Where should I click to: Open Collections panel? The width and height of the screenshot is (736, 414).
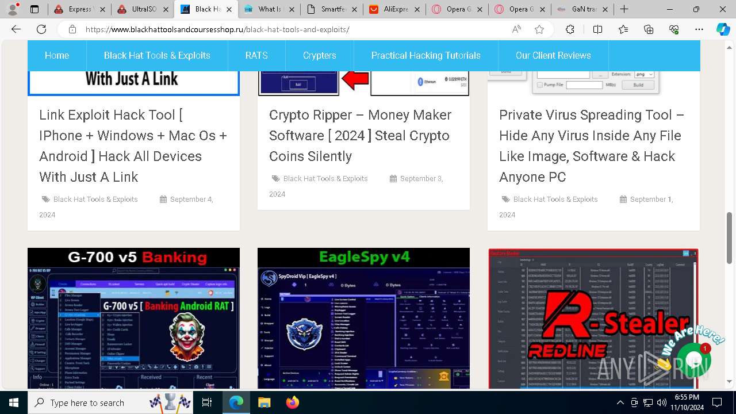[649, 29]
